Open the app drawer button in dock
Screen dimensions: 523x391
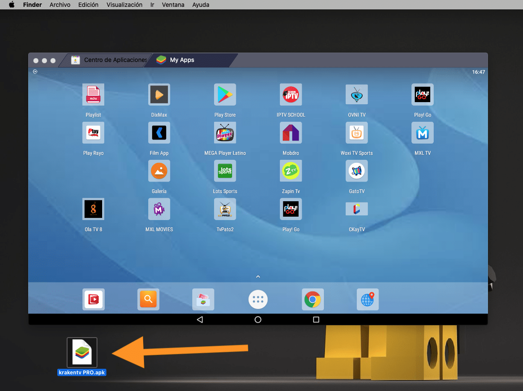pos(258,300)
